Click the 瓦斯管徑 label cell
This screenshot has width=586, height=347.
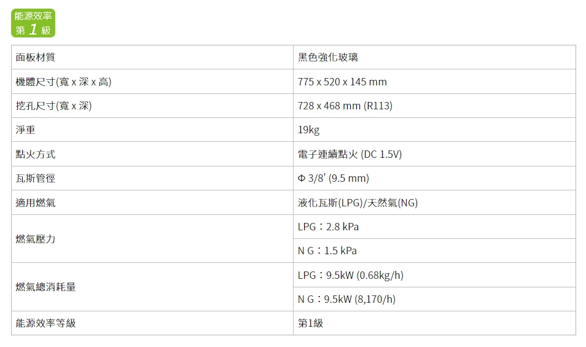coord(36,178)
